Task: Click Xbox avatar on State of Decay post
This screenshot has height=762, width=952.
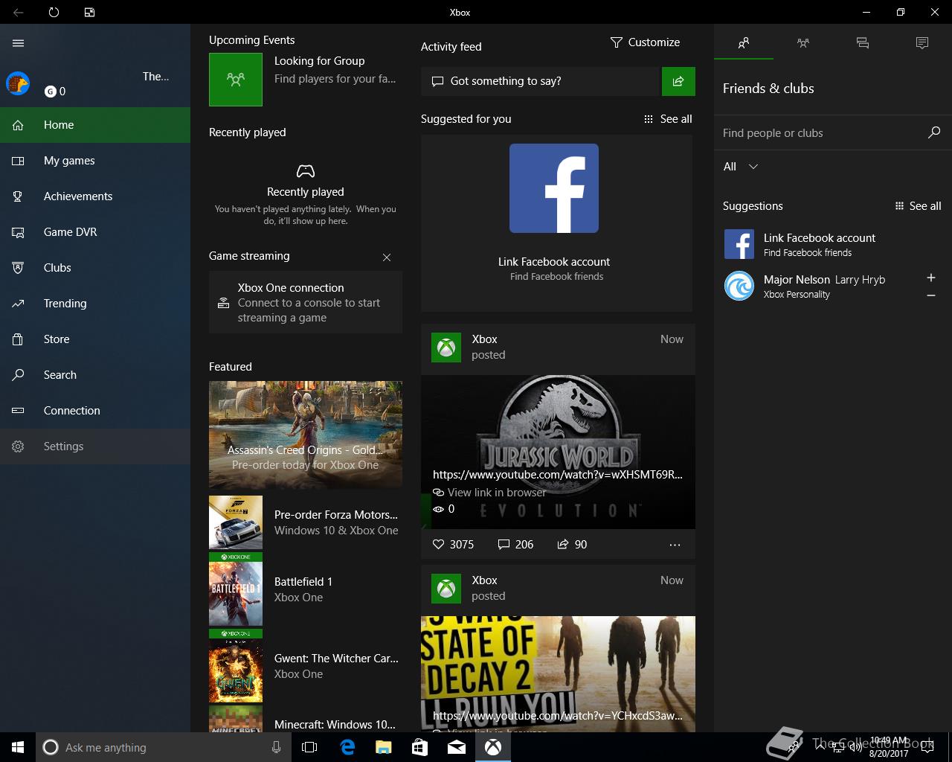Action: [x=446, y=589]
